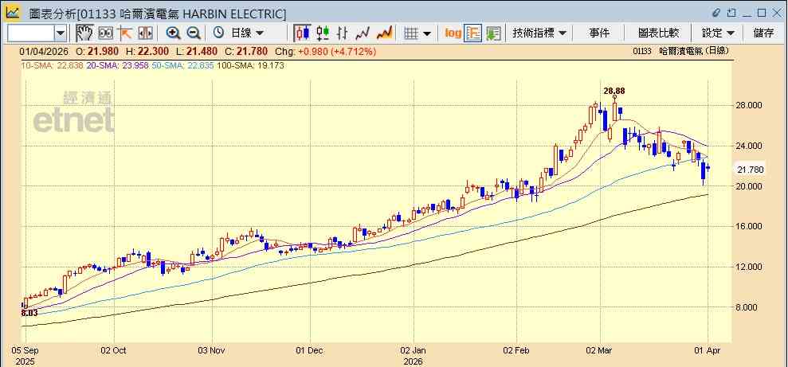Click the binoculars view icon in toolbar
Screen dimensions: 788x367
click(x=105, y=33)
